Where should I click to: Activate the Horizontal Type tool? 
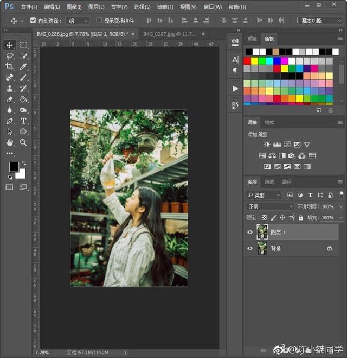point(23,121)
